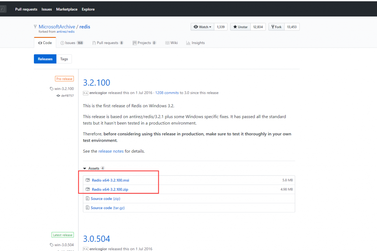Click the commit icon beside def0757
The image size is (377, 251).
pos(58,96)
